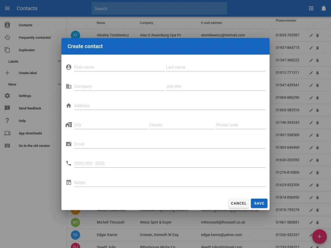Focus the Email field

click(x=170, y=144)
